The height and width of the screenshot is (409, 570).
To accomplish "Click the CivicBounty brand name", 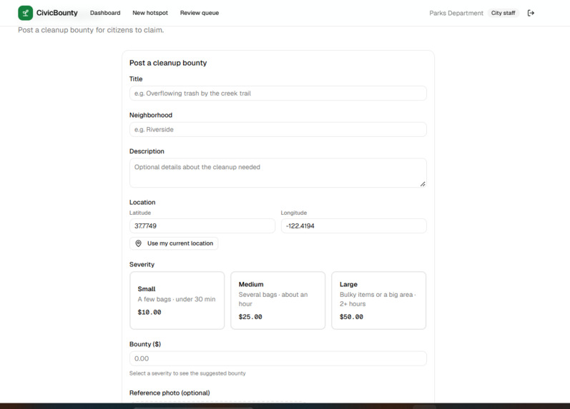I will click(57, 13).
